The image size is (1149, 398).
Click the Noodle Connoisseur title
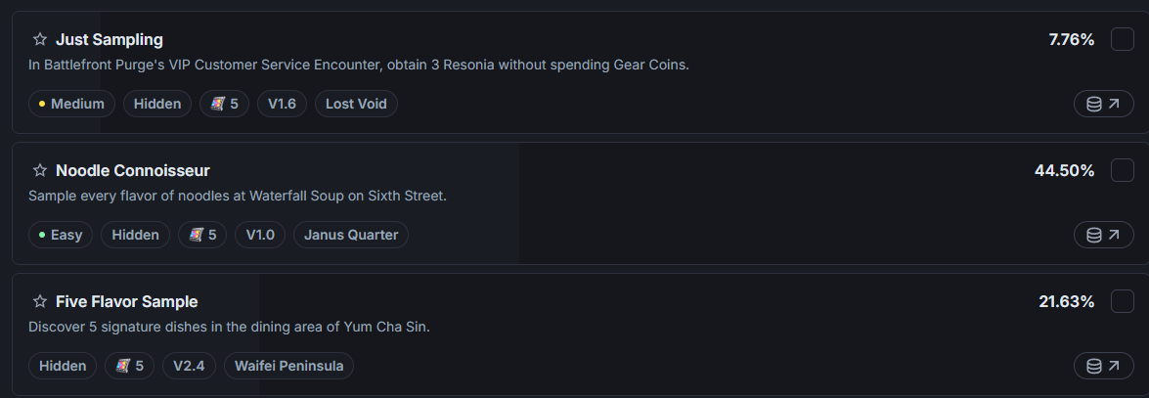133,171
